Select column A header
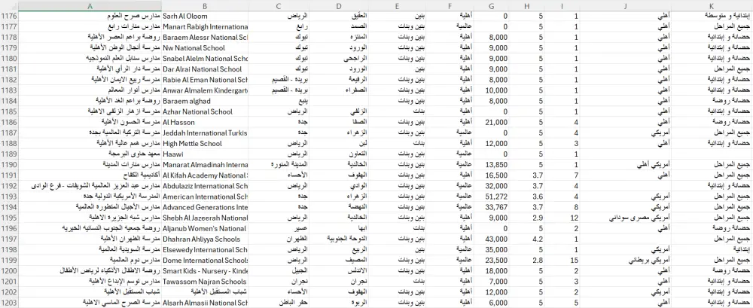This screenshot has width=753, height=308. (90, 6)
